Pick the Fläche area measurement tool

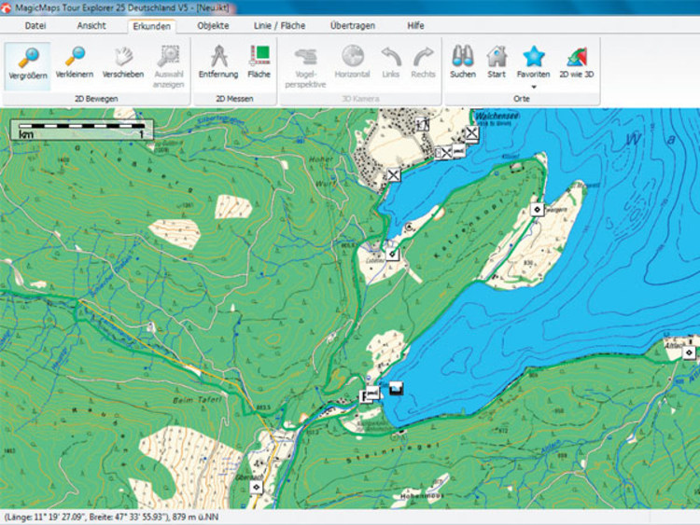click(259, 62)
